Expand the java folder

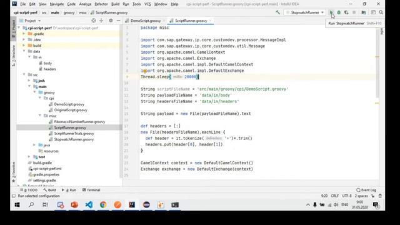[x=34, y=145]
